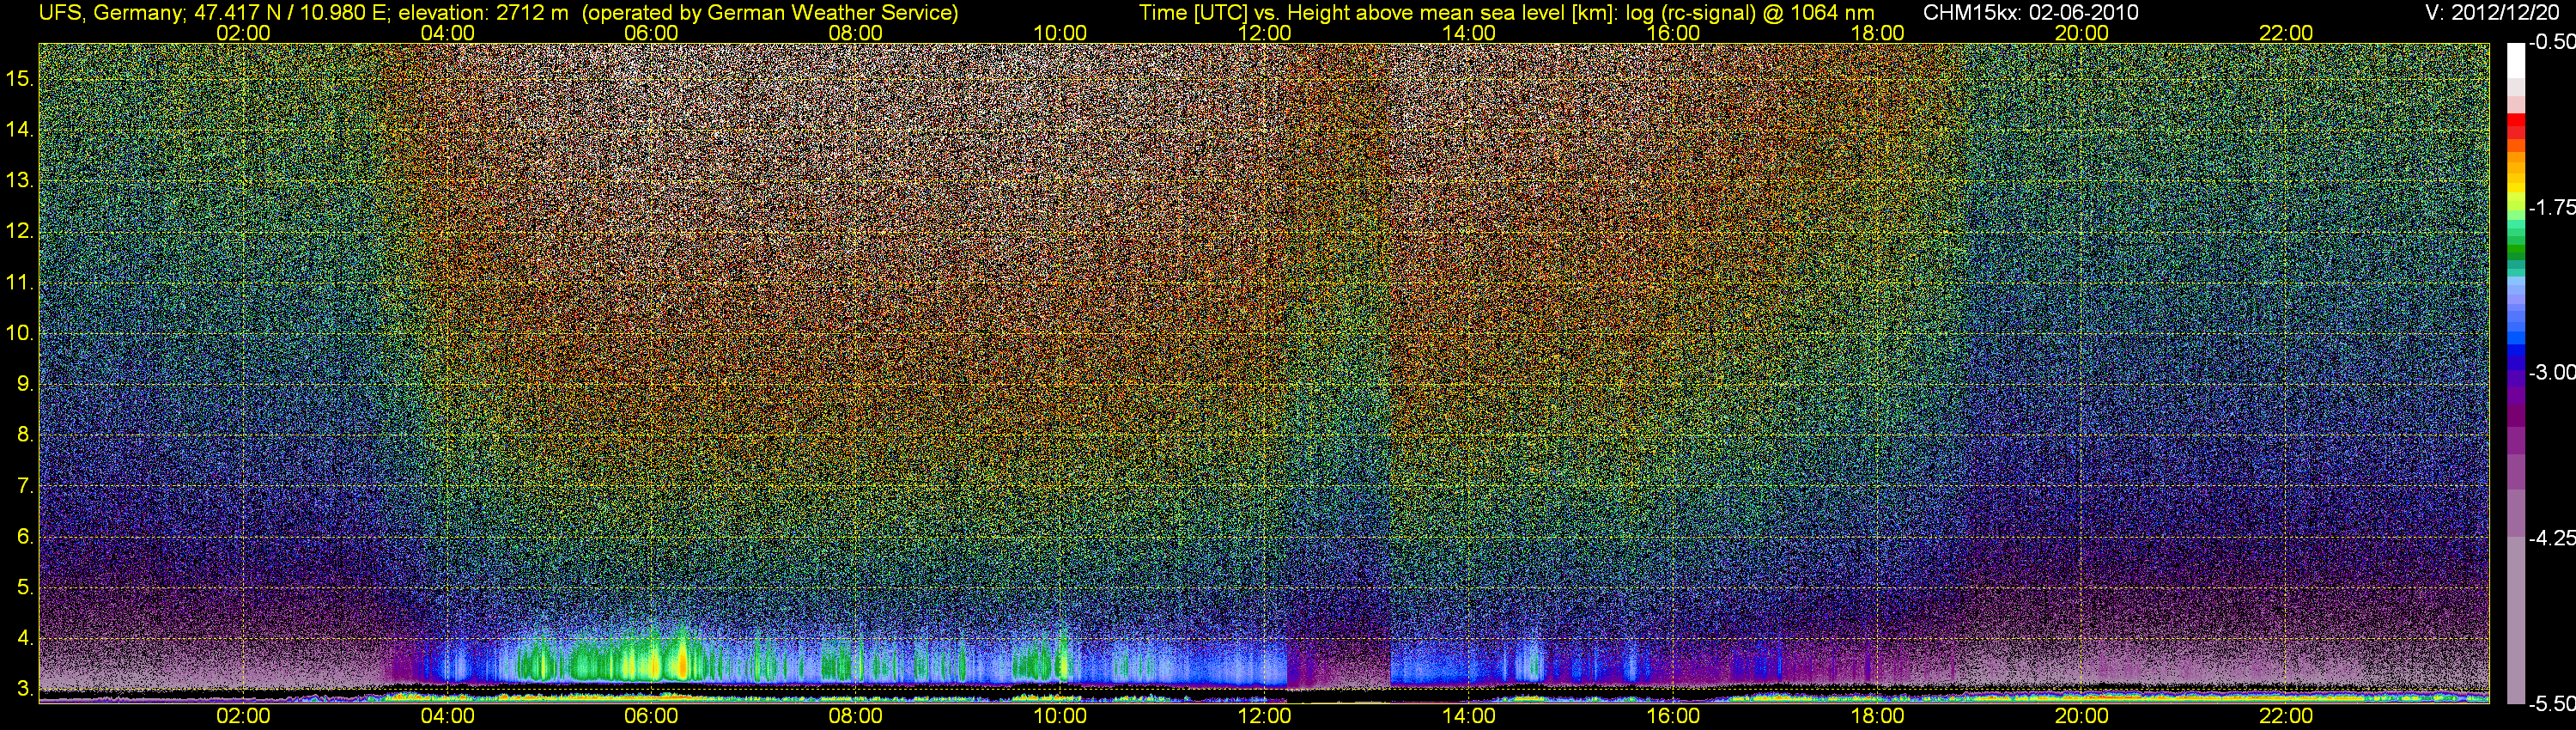Click the height axis label "13."
Viewport: 2576px width, 730px height.
[x=20, y=181]
